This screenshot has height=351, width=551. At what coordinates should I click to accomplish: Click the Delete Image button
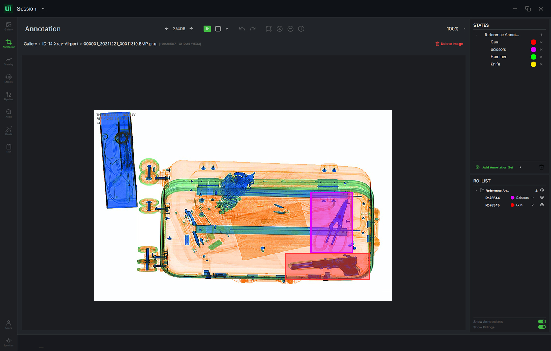(449, 44)
